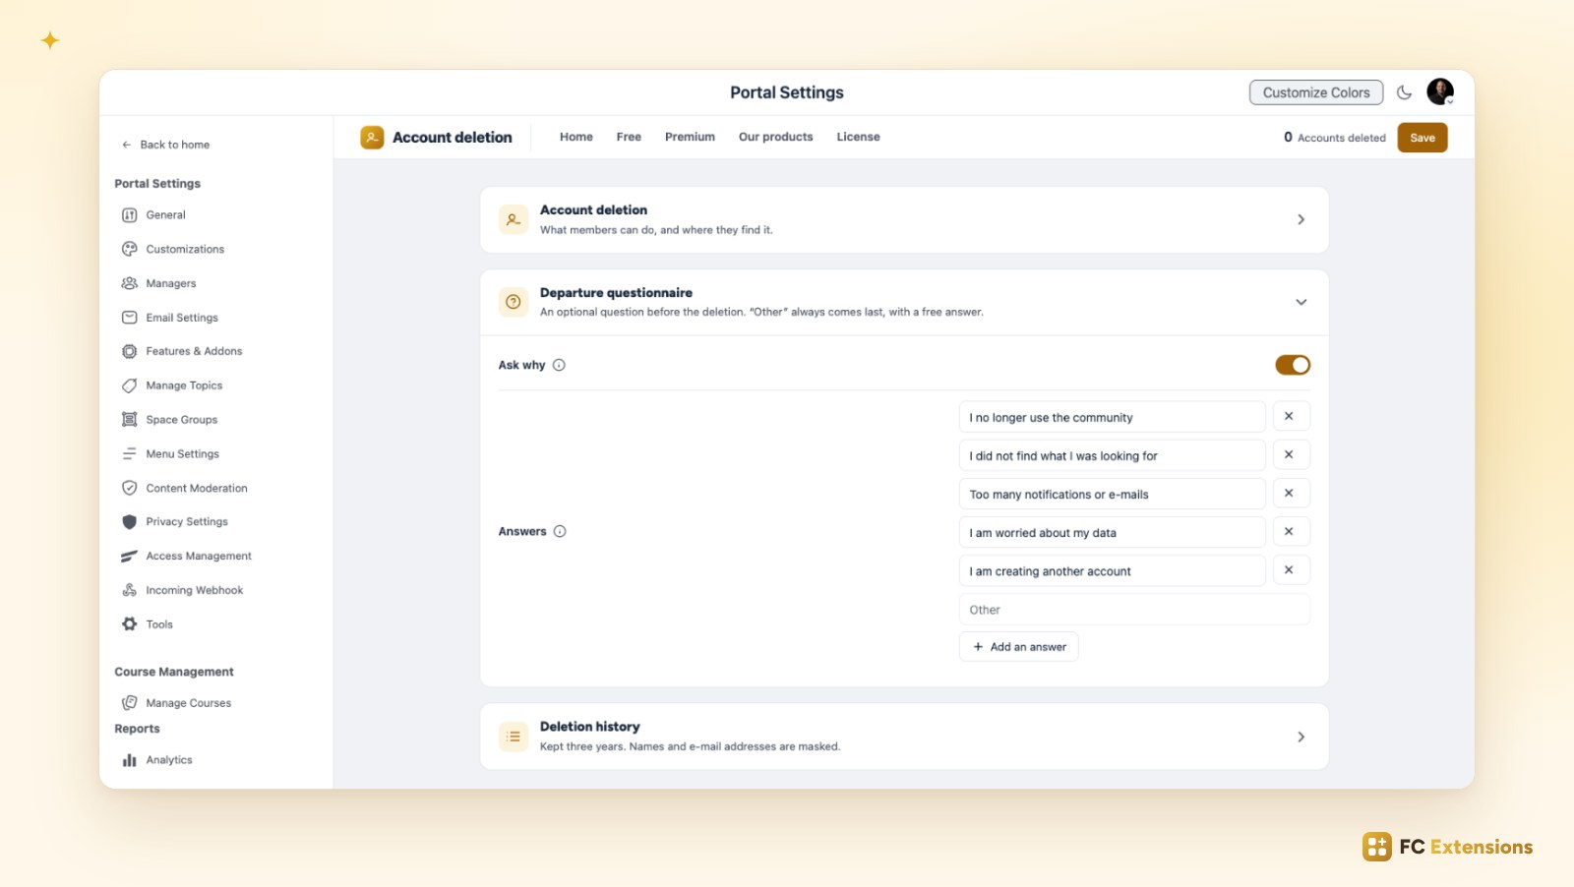Toggle the Ask why switch off
The image size is (1574, 887).
[1293, 365]
